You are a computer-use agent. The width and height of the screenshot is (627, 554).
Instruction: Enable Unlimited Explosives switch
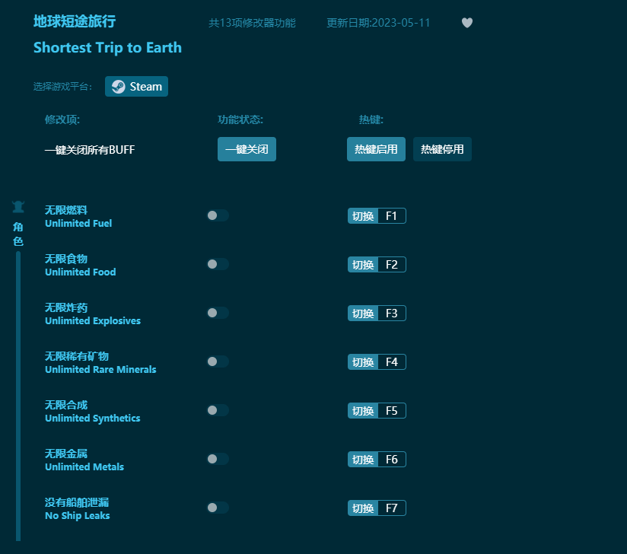coord(218,313)
